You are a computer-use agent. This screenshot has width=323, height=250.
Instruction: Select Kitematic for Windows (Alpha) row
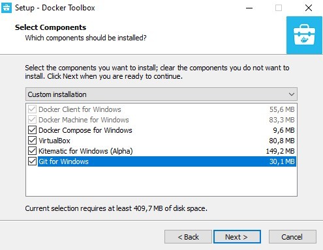pos(161,151)
